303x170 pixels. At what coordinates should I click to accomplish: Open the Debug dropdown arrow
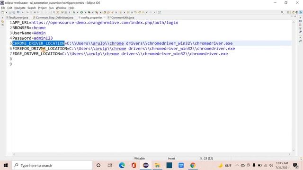pyautogui.click(x=78, y=12)
